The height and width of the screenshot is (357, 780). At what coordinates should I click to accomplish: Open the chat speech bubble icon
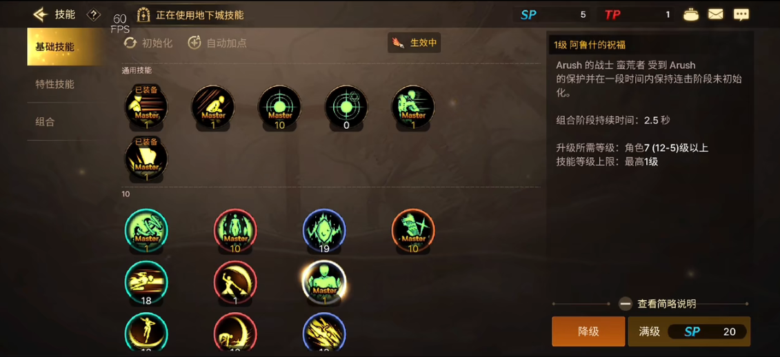pyautogui.click(x=741, y=14)
